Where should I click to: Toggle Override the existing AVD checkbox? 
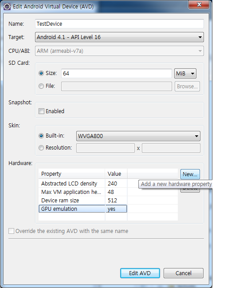click(x=11, y=231)
